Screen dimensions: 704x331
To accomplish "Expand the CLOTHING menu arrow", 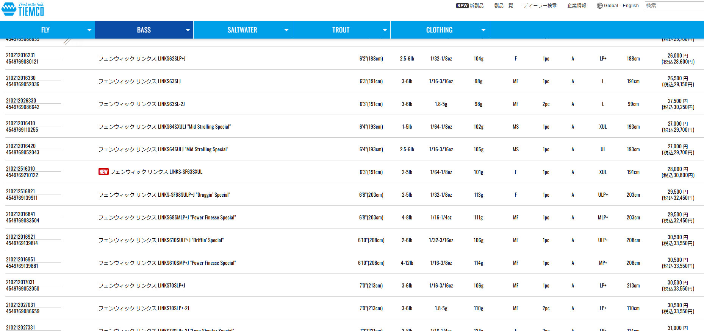I will point(483,30).
